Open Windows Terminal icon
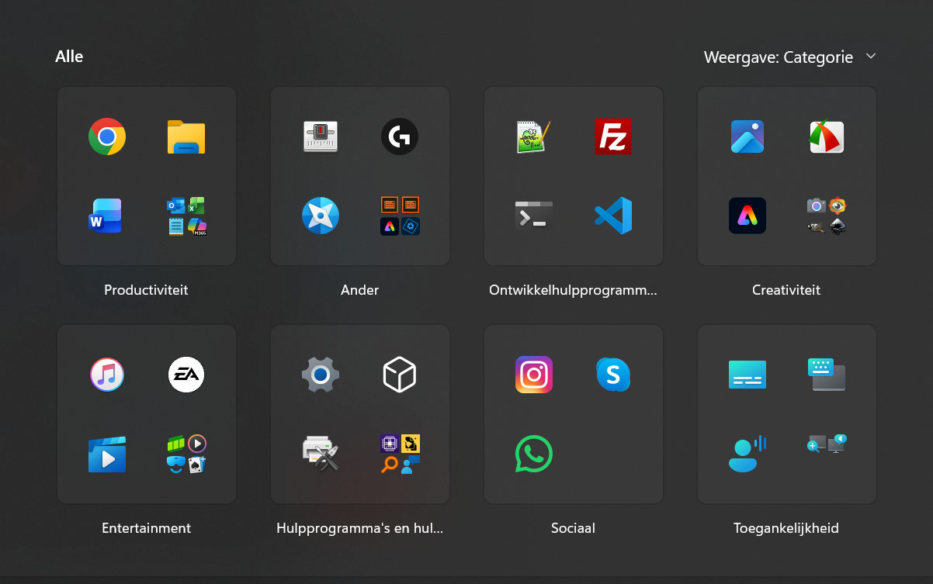Image resolution: width=933 pixels, height=584 pixels. pyautogui.click(x=534, y=216)
